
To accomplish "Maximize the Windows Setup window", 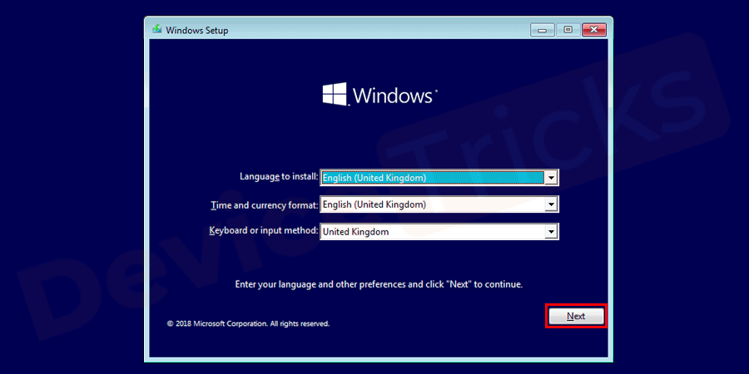I will point(568,30).
